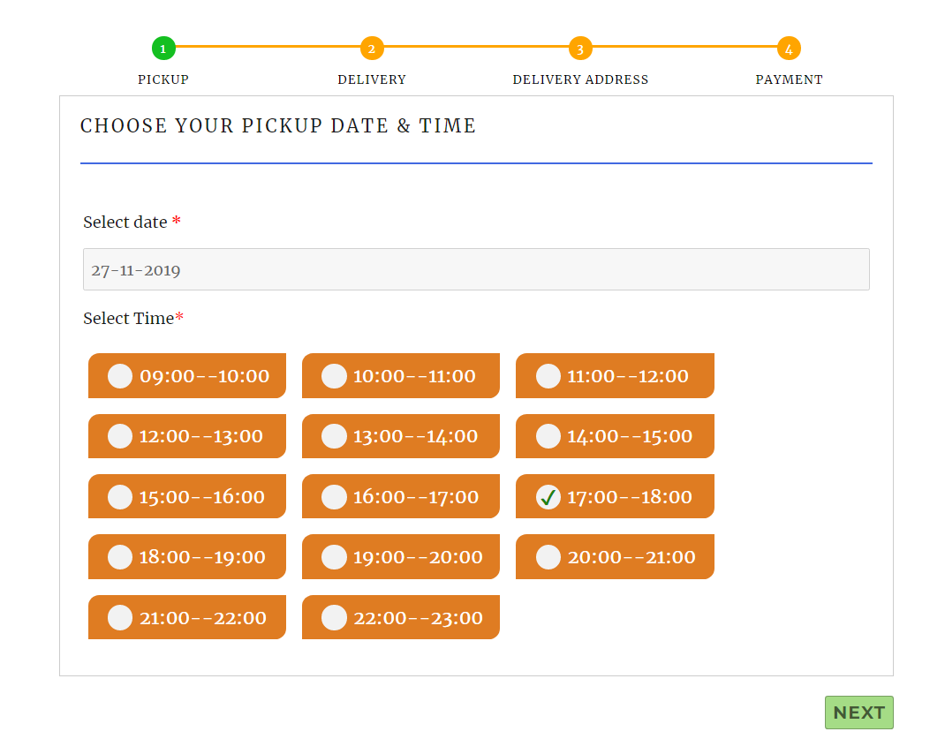Screen dimensions: 945x739
Task: Select the 19:00--20:00 slot
Action: point(401,556)
